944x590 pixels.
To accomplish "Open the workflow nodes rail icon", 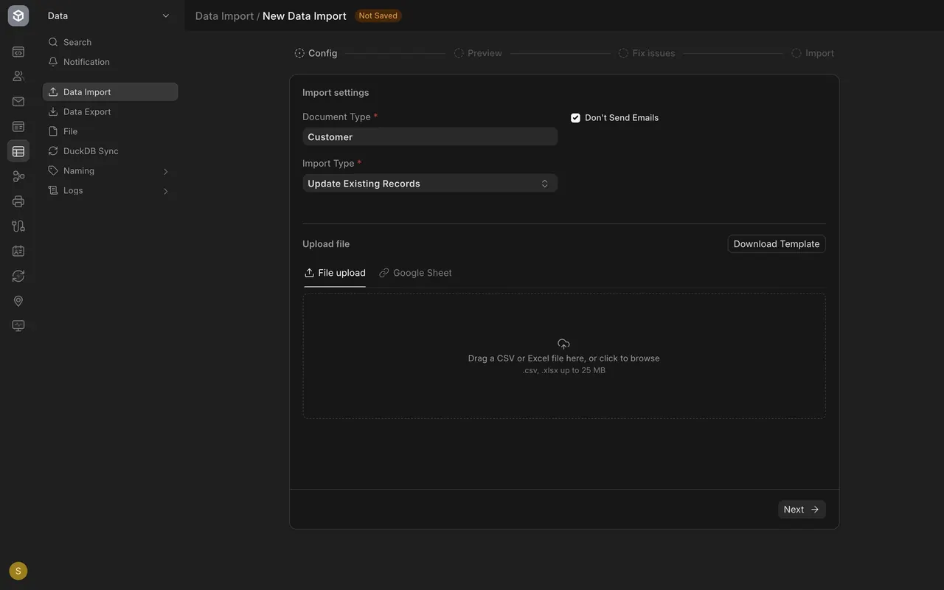I will point(18,176).
